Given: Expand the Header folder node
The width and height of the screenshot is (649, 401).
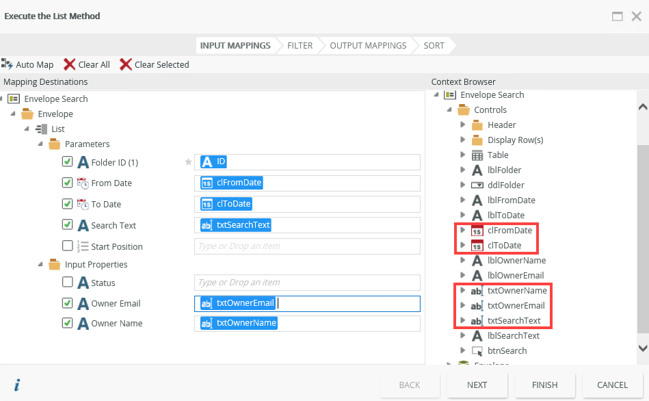Looking at the screenshot, I should [463, 125].
